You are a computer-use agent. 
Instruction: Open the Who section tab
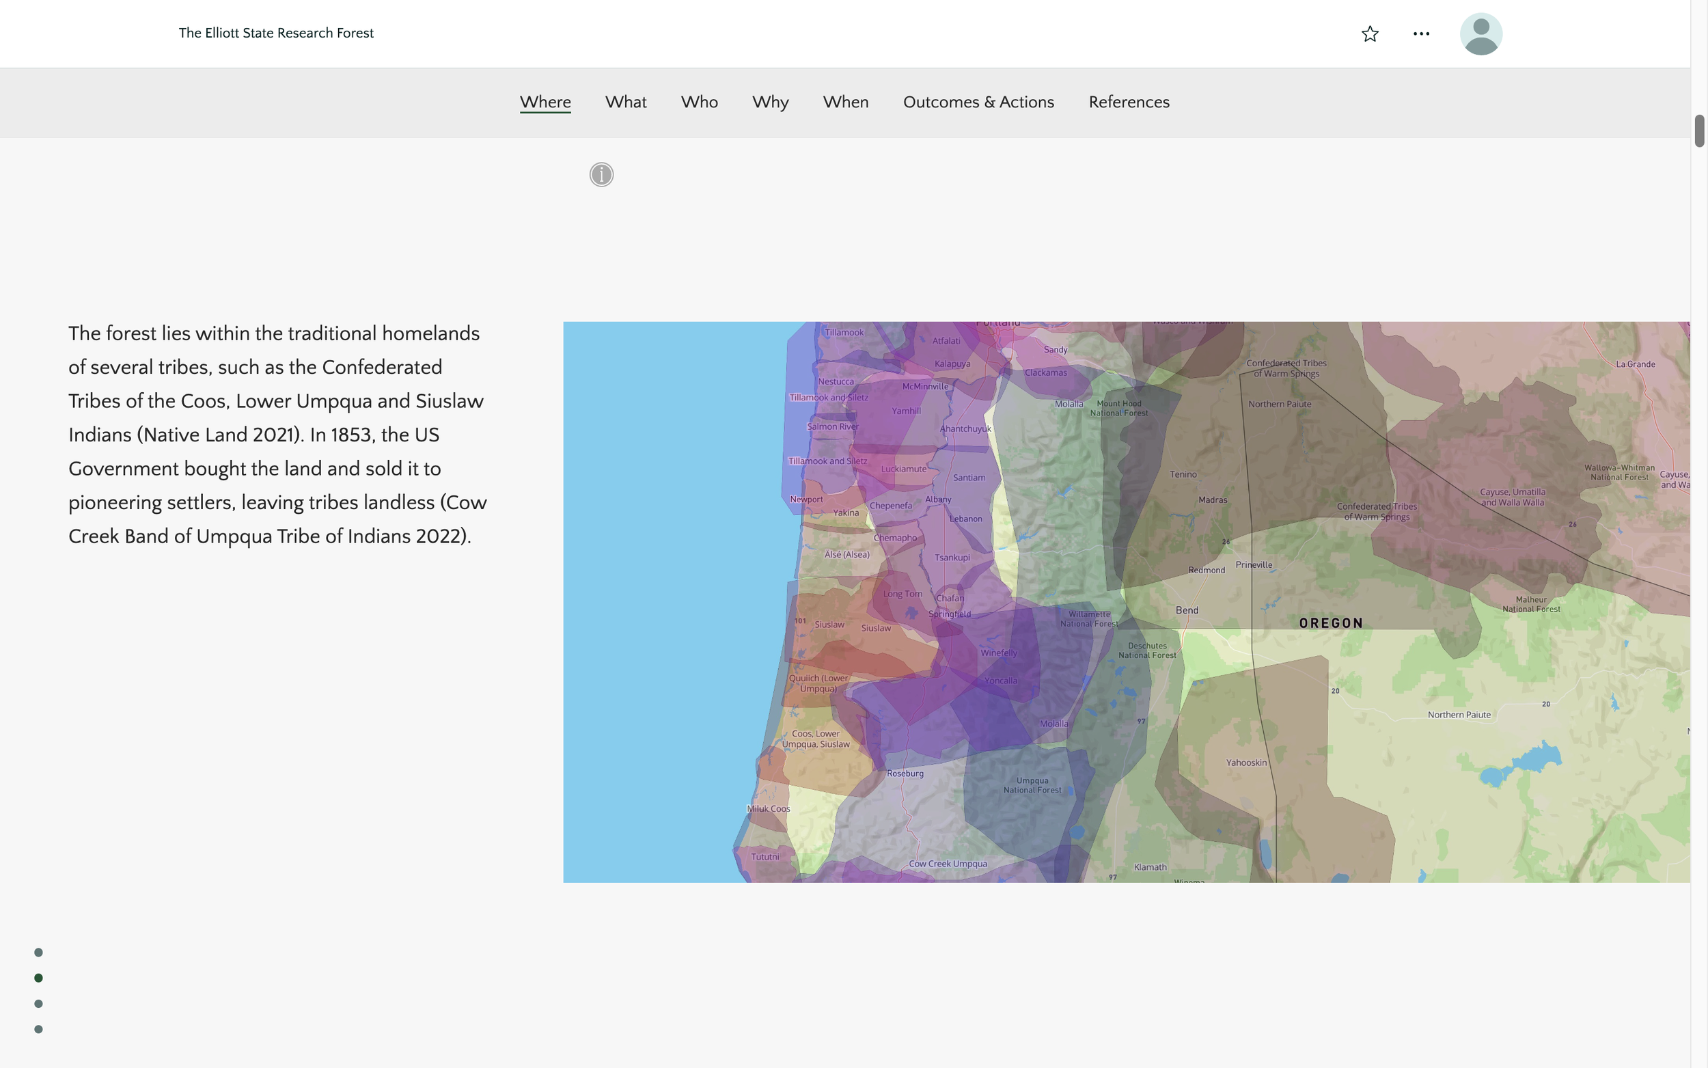click(699, 102)
